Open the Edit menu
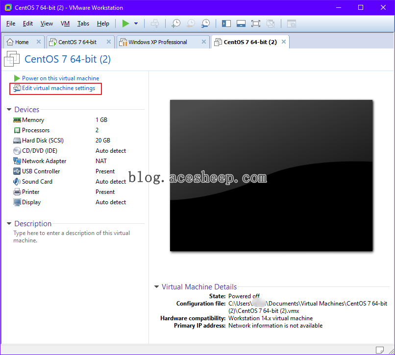395x355 pixels. coord(28,24)
